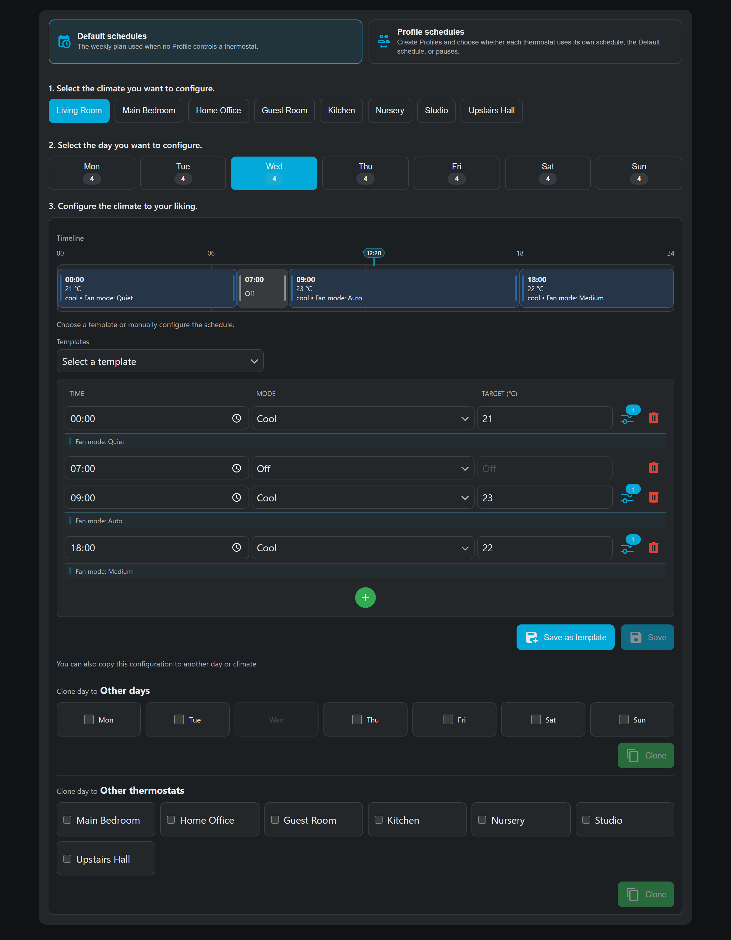Image resolution: width=731 pixels, height=940 pixels.
Task: Click the 12:20 current time marker
Action: (374, 253)
